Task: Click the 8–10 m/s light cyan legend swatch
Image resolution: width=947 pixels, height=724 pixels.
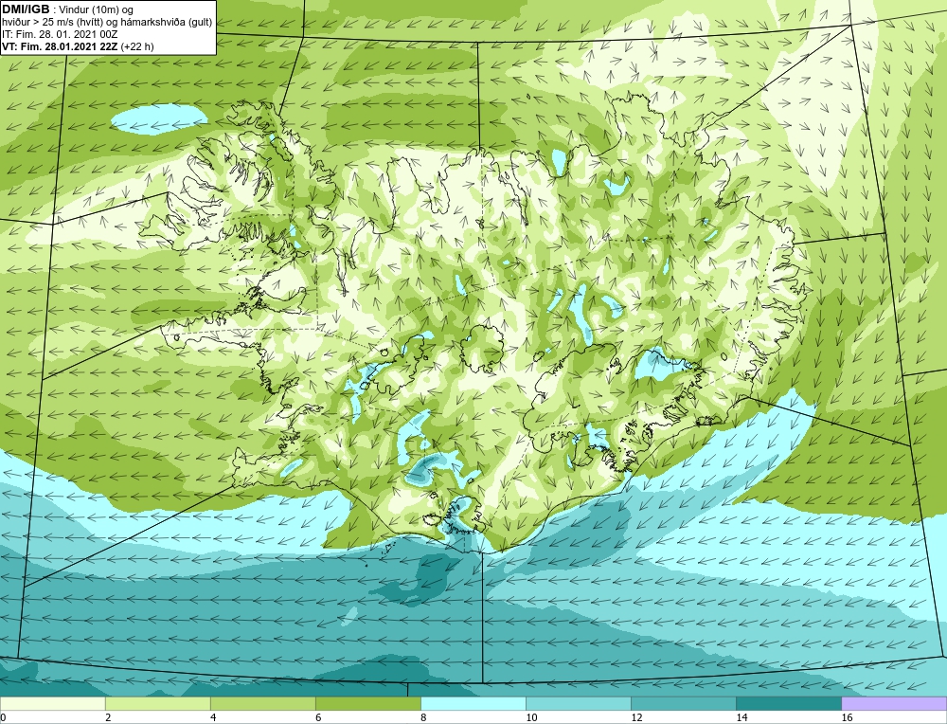Action: pyautogui.click(x=473, y=703)
